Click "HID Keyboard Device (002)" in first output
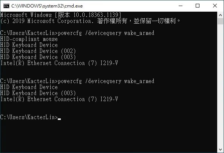This screenshot has width=224, height=153. 38,51
